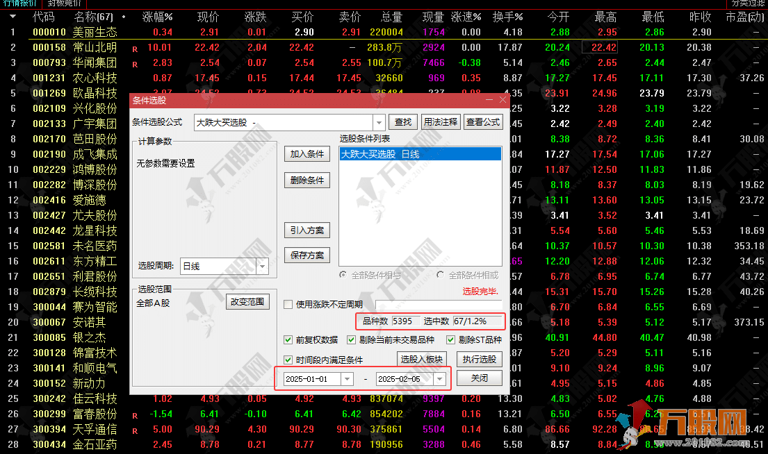The height and width of the screenshot is (454, 768).
Task: Sort by 最高 column header
Action: pos(605,17)
